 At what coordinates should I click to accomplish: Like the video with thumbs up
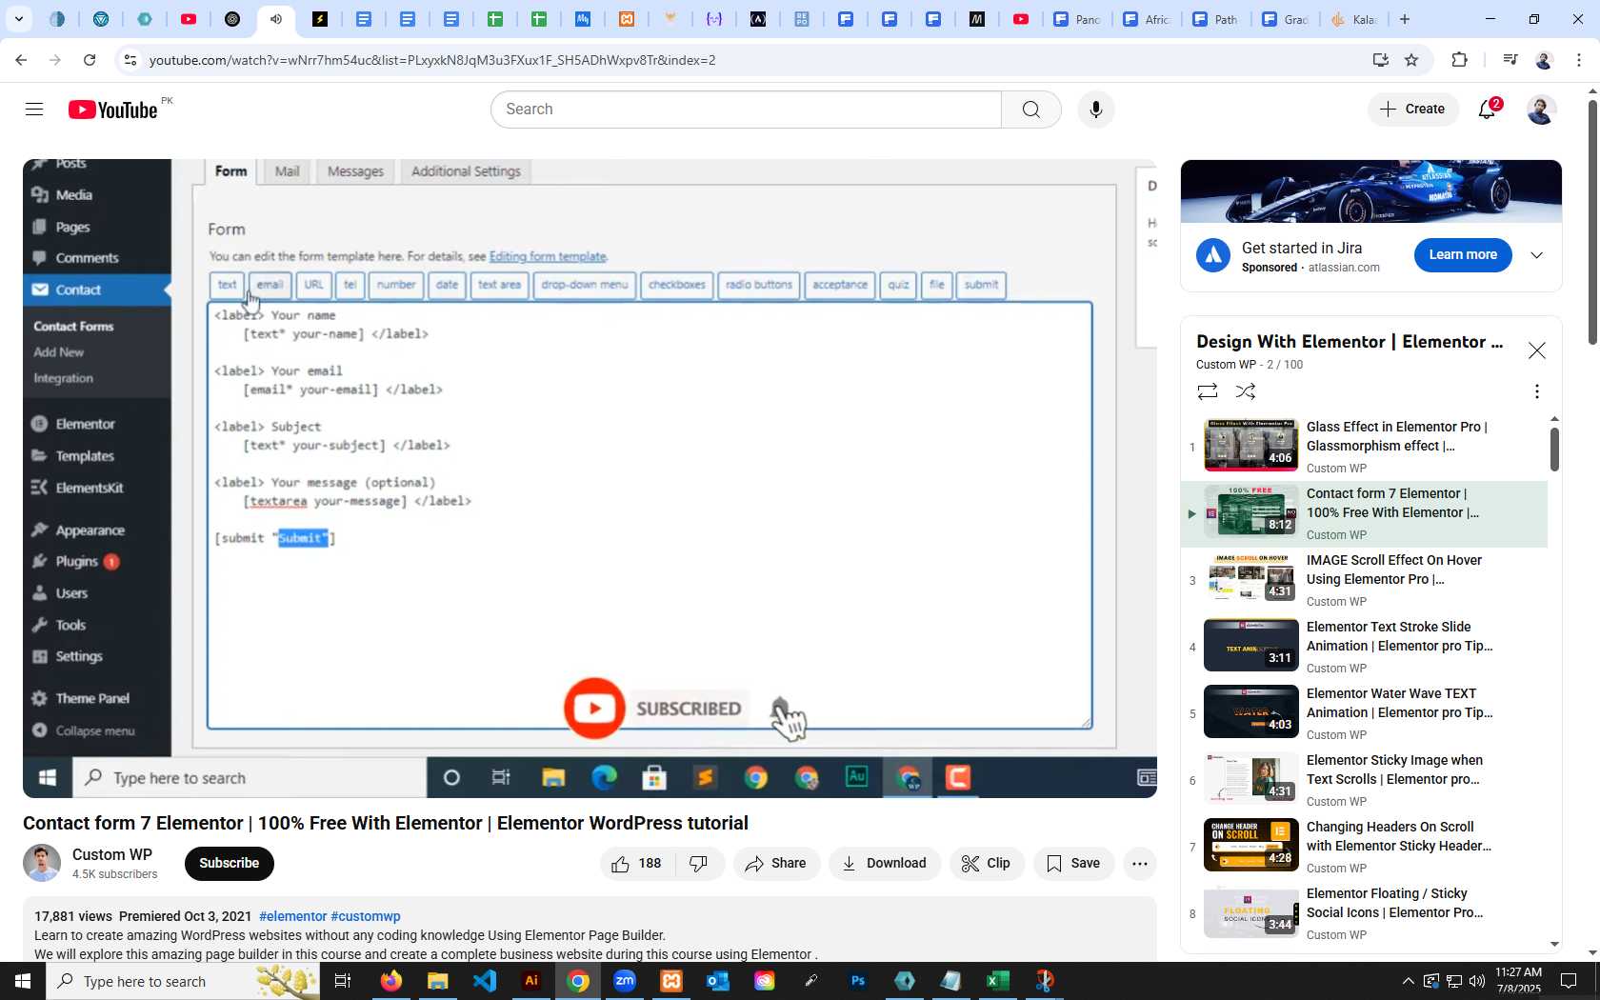[637, 864]
